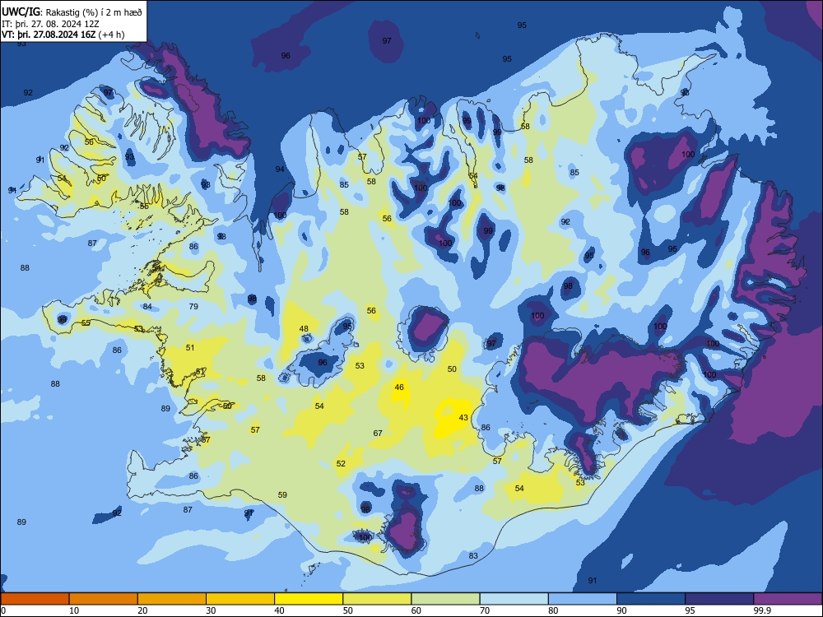Click the '99.9' legend label
The image size is (823, 617).
tap(762, 610)
